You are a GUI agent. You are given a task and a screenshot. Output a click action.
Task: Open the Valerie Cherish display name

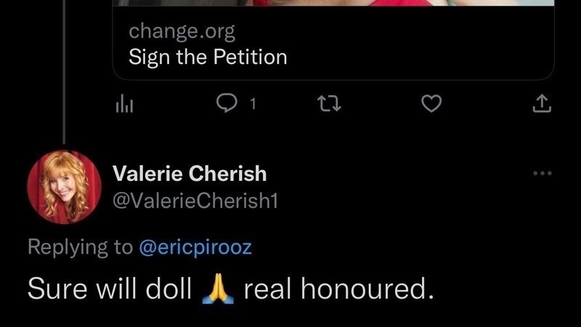(190, 174)
